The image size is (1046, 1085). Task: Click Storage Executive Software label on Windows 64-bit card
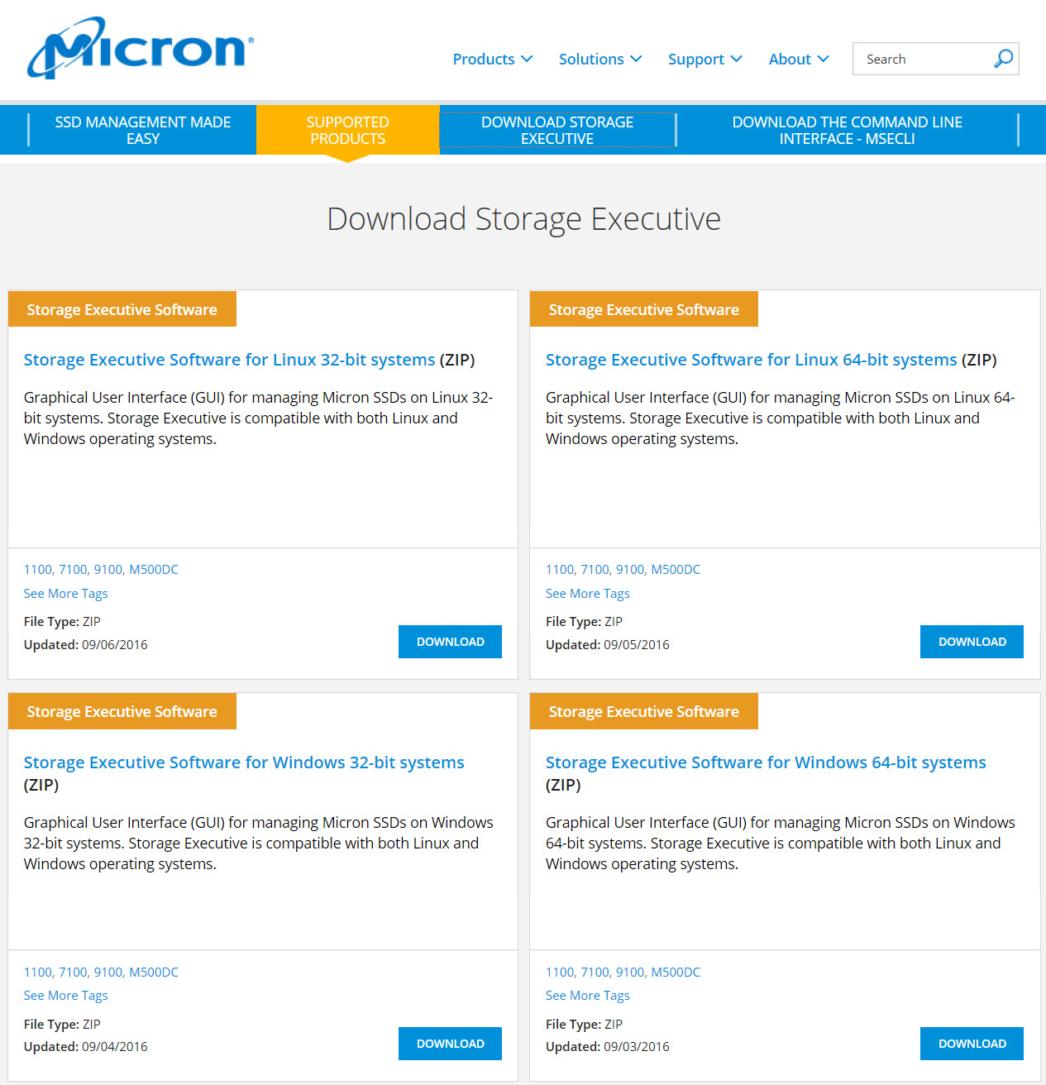click(x=644, y=711)
